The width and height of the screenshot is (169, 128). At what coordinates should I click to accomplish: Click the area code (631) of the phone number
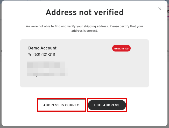coord(37,55)
